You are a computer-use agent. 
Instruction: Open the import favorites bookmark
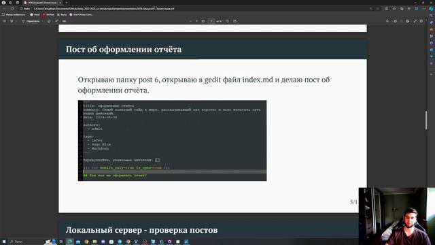(14, 14)
